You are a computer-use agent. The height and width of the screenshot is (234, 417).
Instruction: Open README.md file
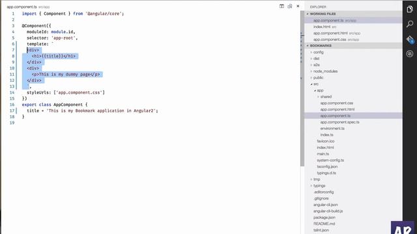coord(324,224)
